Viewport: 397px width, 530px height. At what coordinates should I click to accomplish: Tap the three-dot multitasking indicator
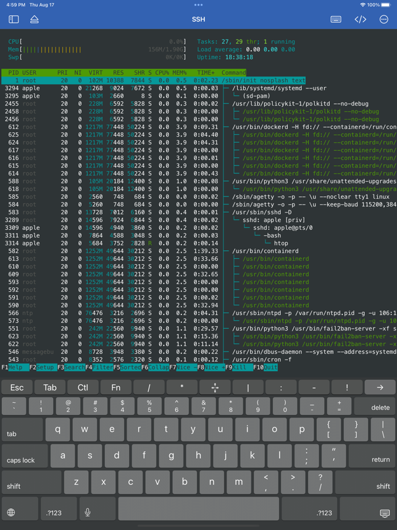click(198, 5)
